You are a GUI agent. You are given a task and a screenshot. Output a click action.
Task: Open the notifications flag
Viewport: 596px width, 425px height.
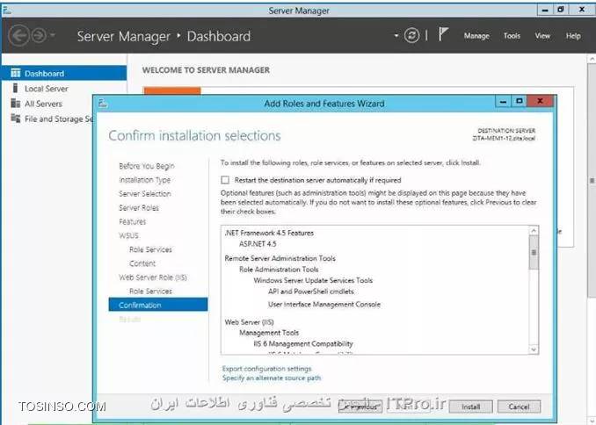(443, 34)
